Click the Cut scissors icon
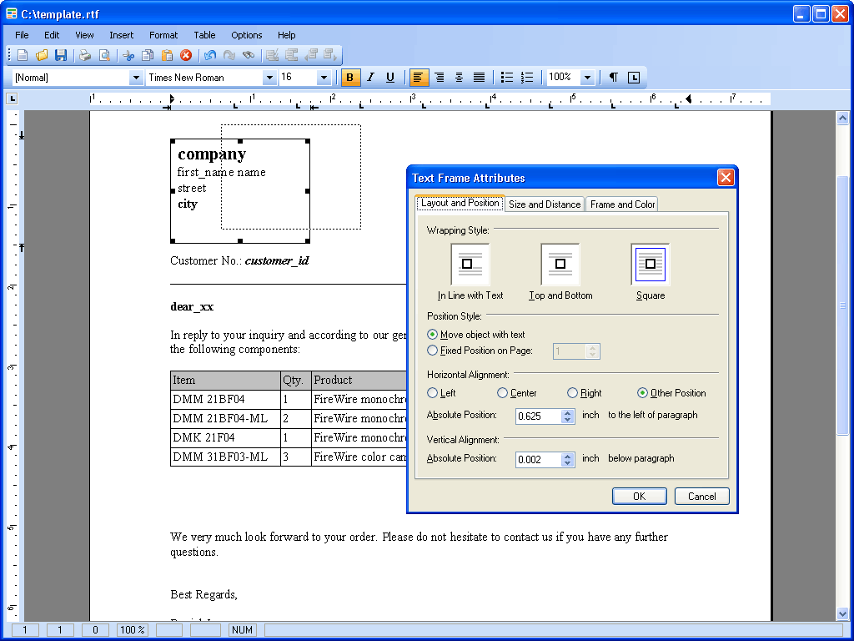Viewport: 854px width, 641px height. tap(128, 55)
